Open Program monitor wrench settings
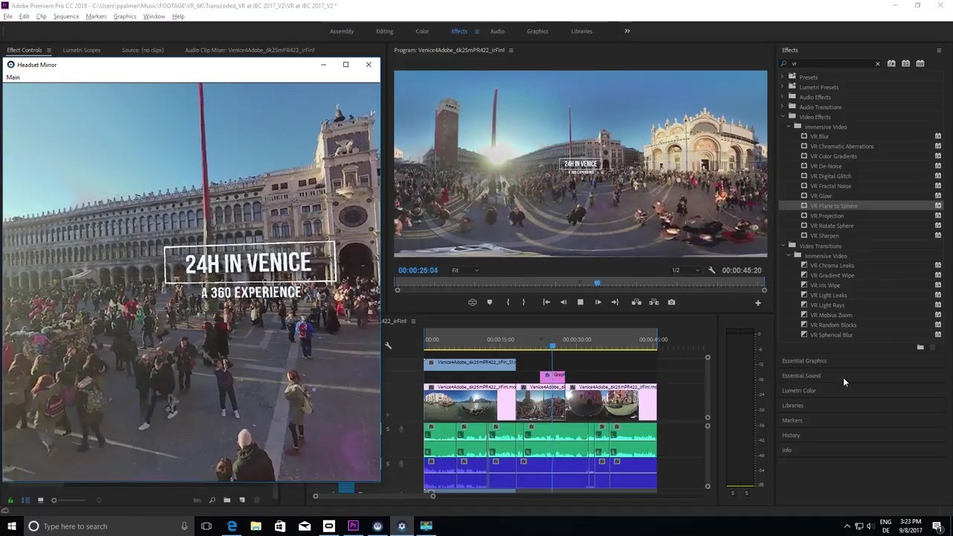The width and height of the screenshot is (953, 536). [x=712, y=270]
